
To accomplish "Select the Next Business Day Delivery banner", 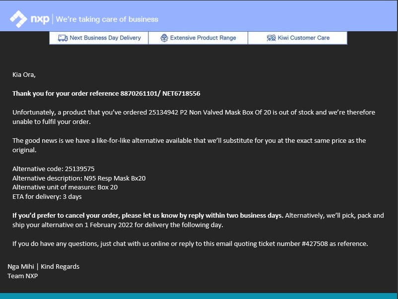I will [x=99, y=38].
